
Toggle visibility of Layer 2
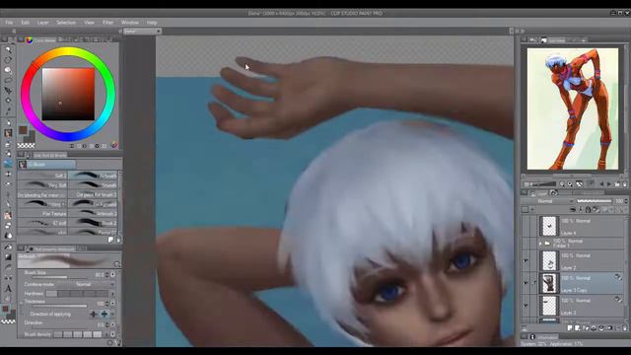(526, 260)
